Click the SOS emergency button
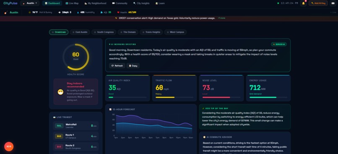 pyautogui.click(x=9, y=146)
